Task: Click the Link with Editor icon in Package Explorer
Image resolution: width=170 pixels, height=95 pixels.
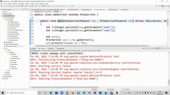Action: [26, 9]
